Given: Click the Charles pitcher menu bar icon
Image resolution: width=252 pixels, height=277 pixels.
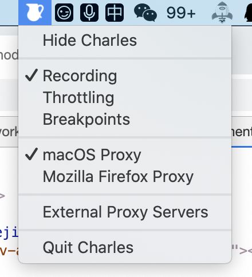Looking at the screenshot, I should tap(35, 13).
